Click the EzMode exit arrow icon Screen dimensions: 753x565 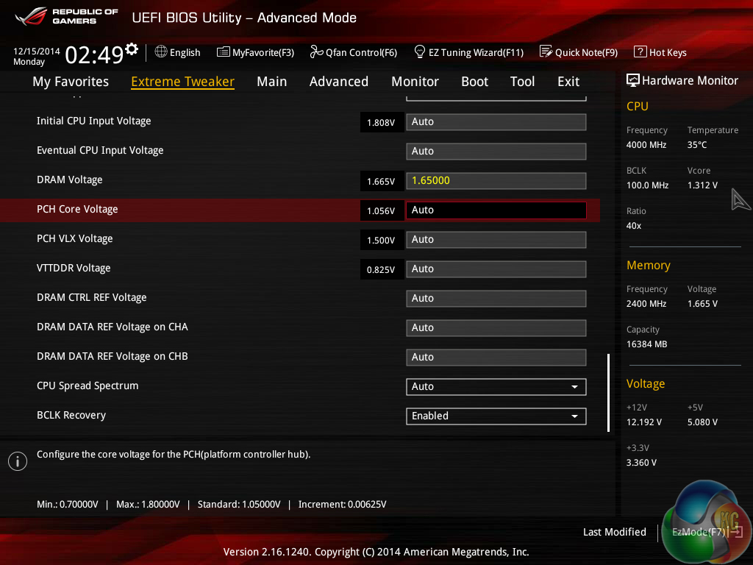pos(736,532)
